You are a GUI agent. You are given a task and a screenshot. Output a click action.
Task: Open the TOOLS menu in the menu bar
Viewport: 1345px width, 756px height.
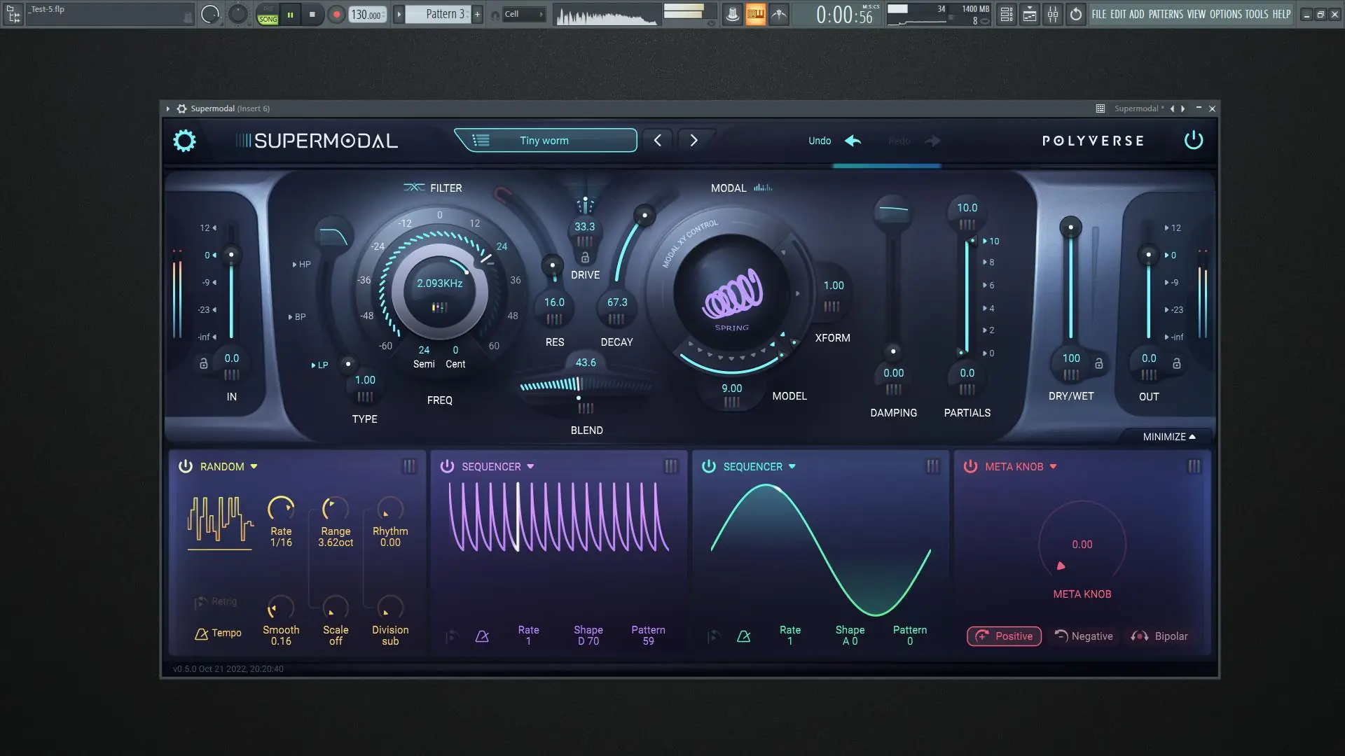point(1256,14)
